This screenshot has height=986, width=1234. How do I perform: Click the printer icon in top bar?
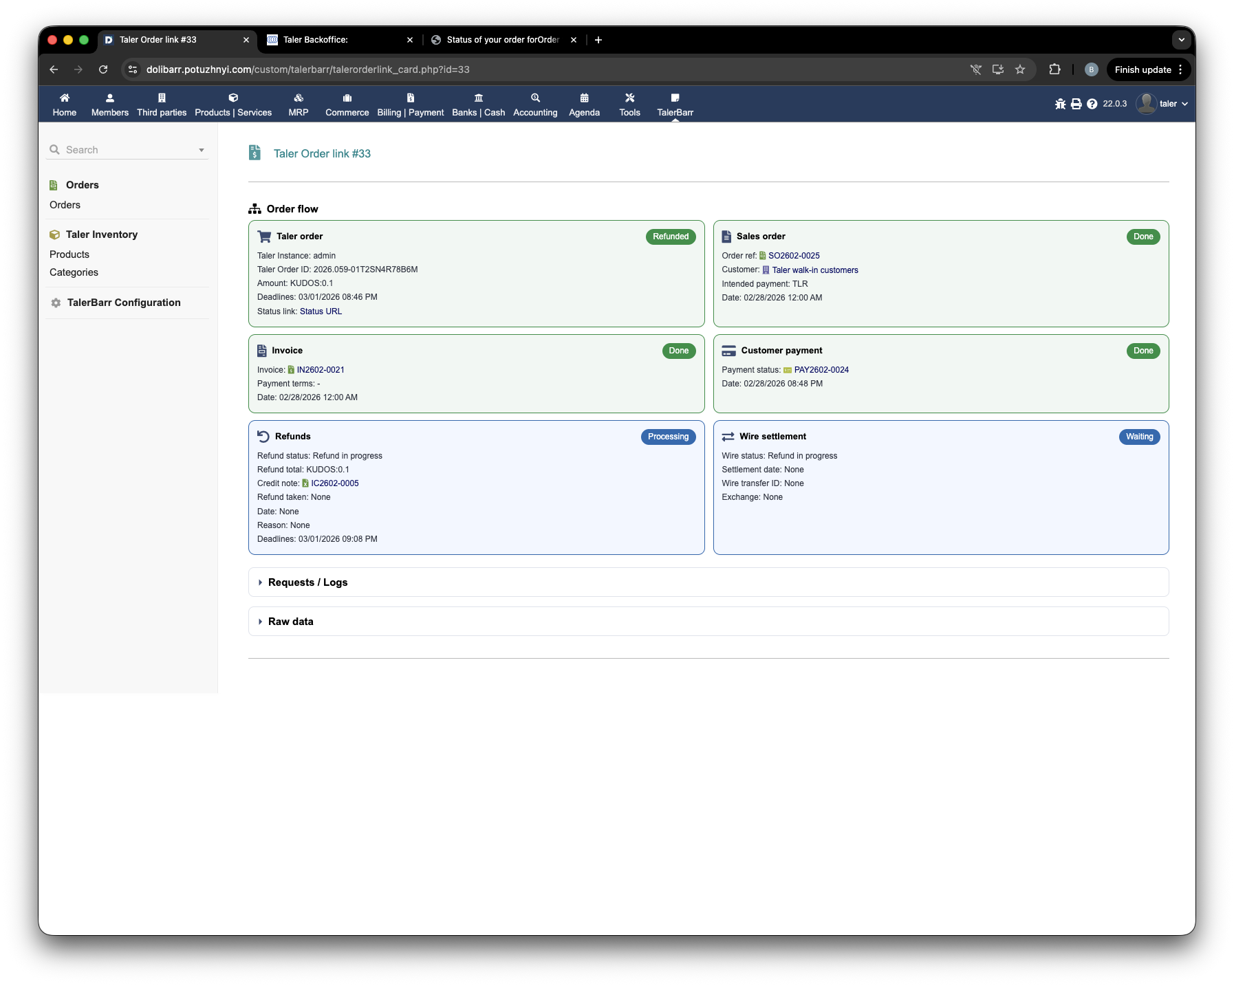(x=1076, y=104)
